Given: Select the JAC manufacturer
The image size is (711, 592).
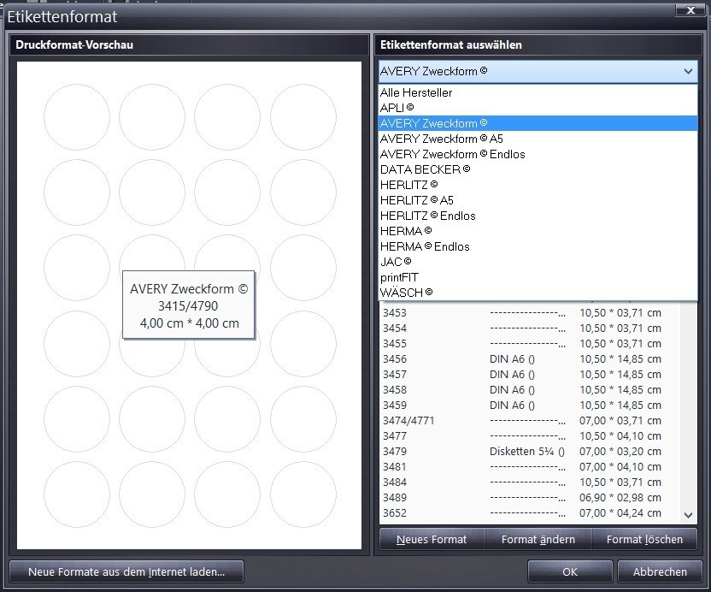Looking at the screenshot, I should click(x=538, y=262).
